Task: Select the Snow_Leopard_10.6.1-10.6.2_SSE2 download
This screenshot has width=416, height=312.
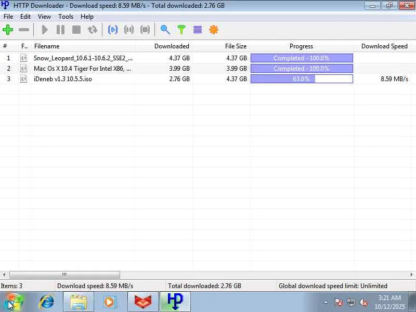Action: click(x=83, y=58)
